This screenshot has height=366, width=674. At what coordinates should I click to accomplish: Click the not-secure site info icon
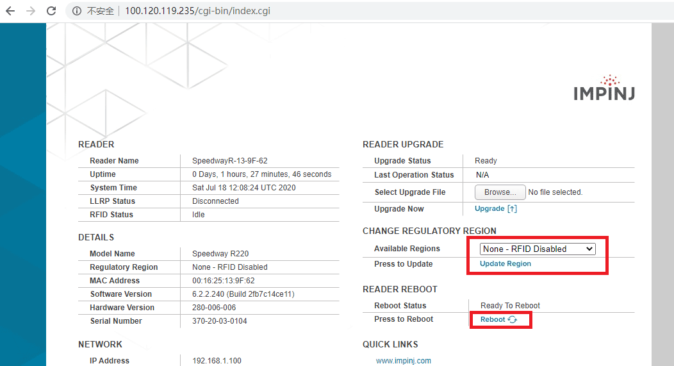(x=76, y=11)
